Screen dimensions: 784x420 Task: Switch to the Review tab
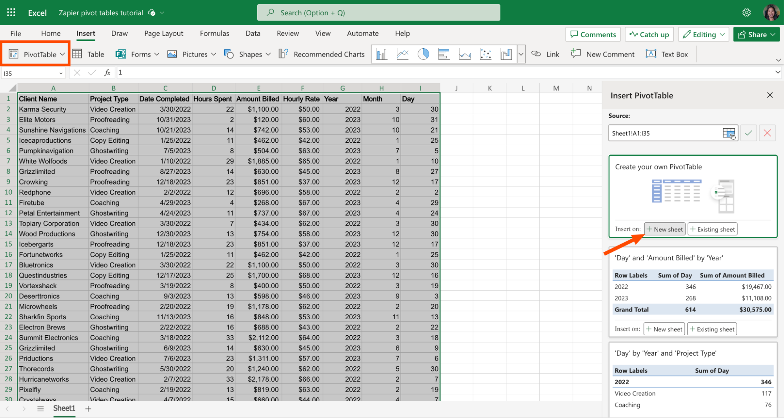288,33
